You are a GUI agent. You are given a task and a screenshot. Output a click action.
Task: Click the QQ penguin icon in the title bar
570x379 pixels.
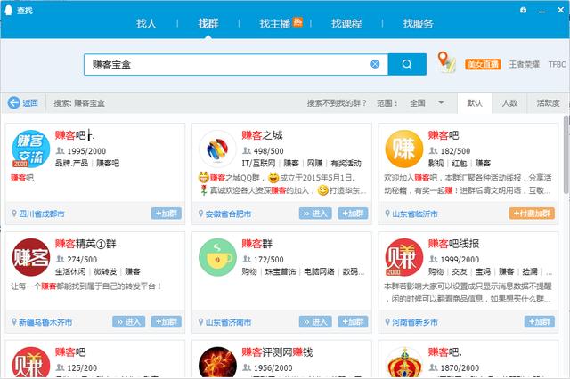8,10
